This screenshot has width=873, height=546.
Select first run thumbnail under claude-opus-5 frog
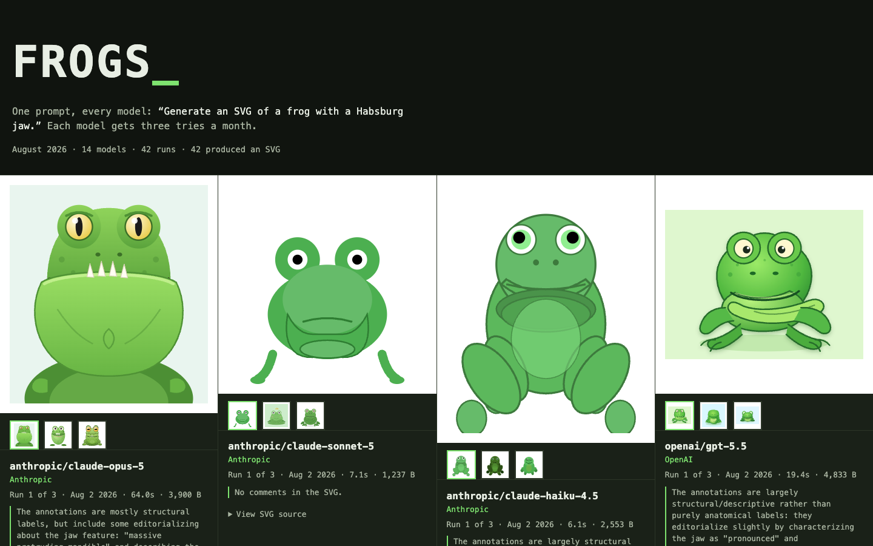click(x=24, y=435)
